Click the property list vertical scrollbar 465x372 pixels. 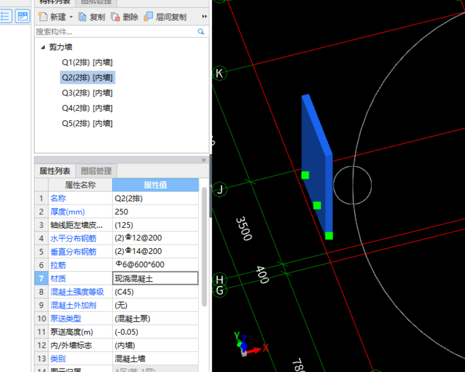tap(204, 247)
